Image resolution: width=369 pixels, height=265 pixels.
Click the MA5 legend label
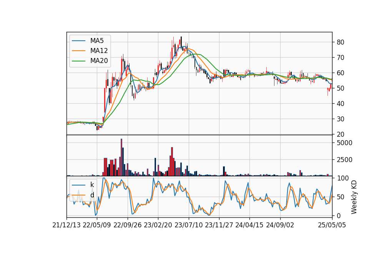pos(97,41)
